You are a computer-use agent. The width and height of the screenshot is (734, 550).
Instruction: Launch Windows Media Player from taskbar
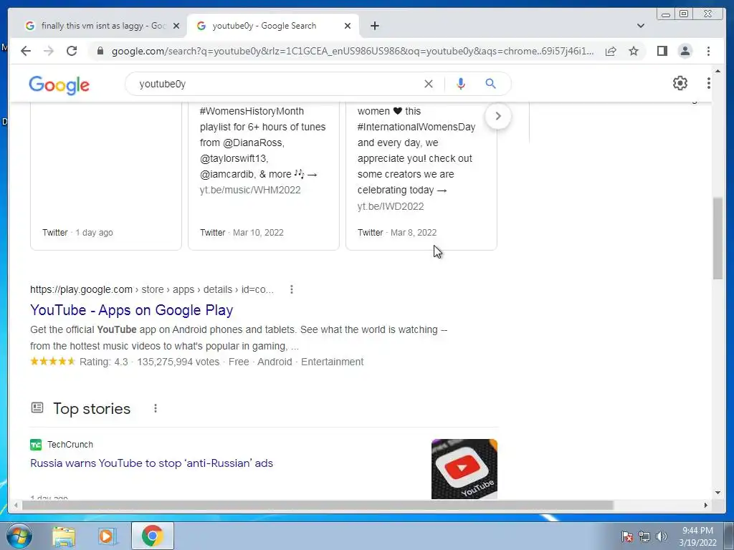pos(108,536)
